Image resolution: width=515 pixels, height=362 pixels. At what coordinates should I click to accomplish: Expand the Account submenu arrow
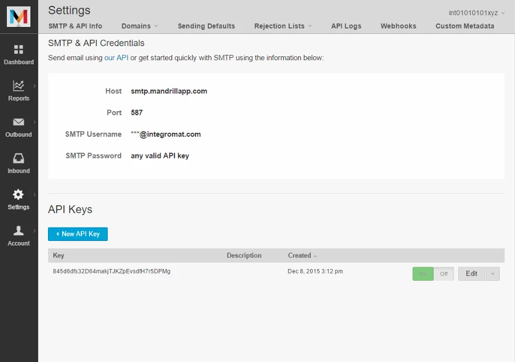(x=35, y=231)
